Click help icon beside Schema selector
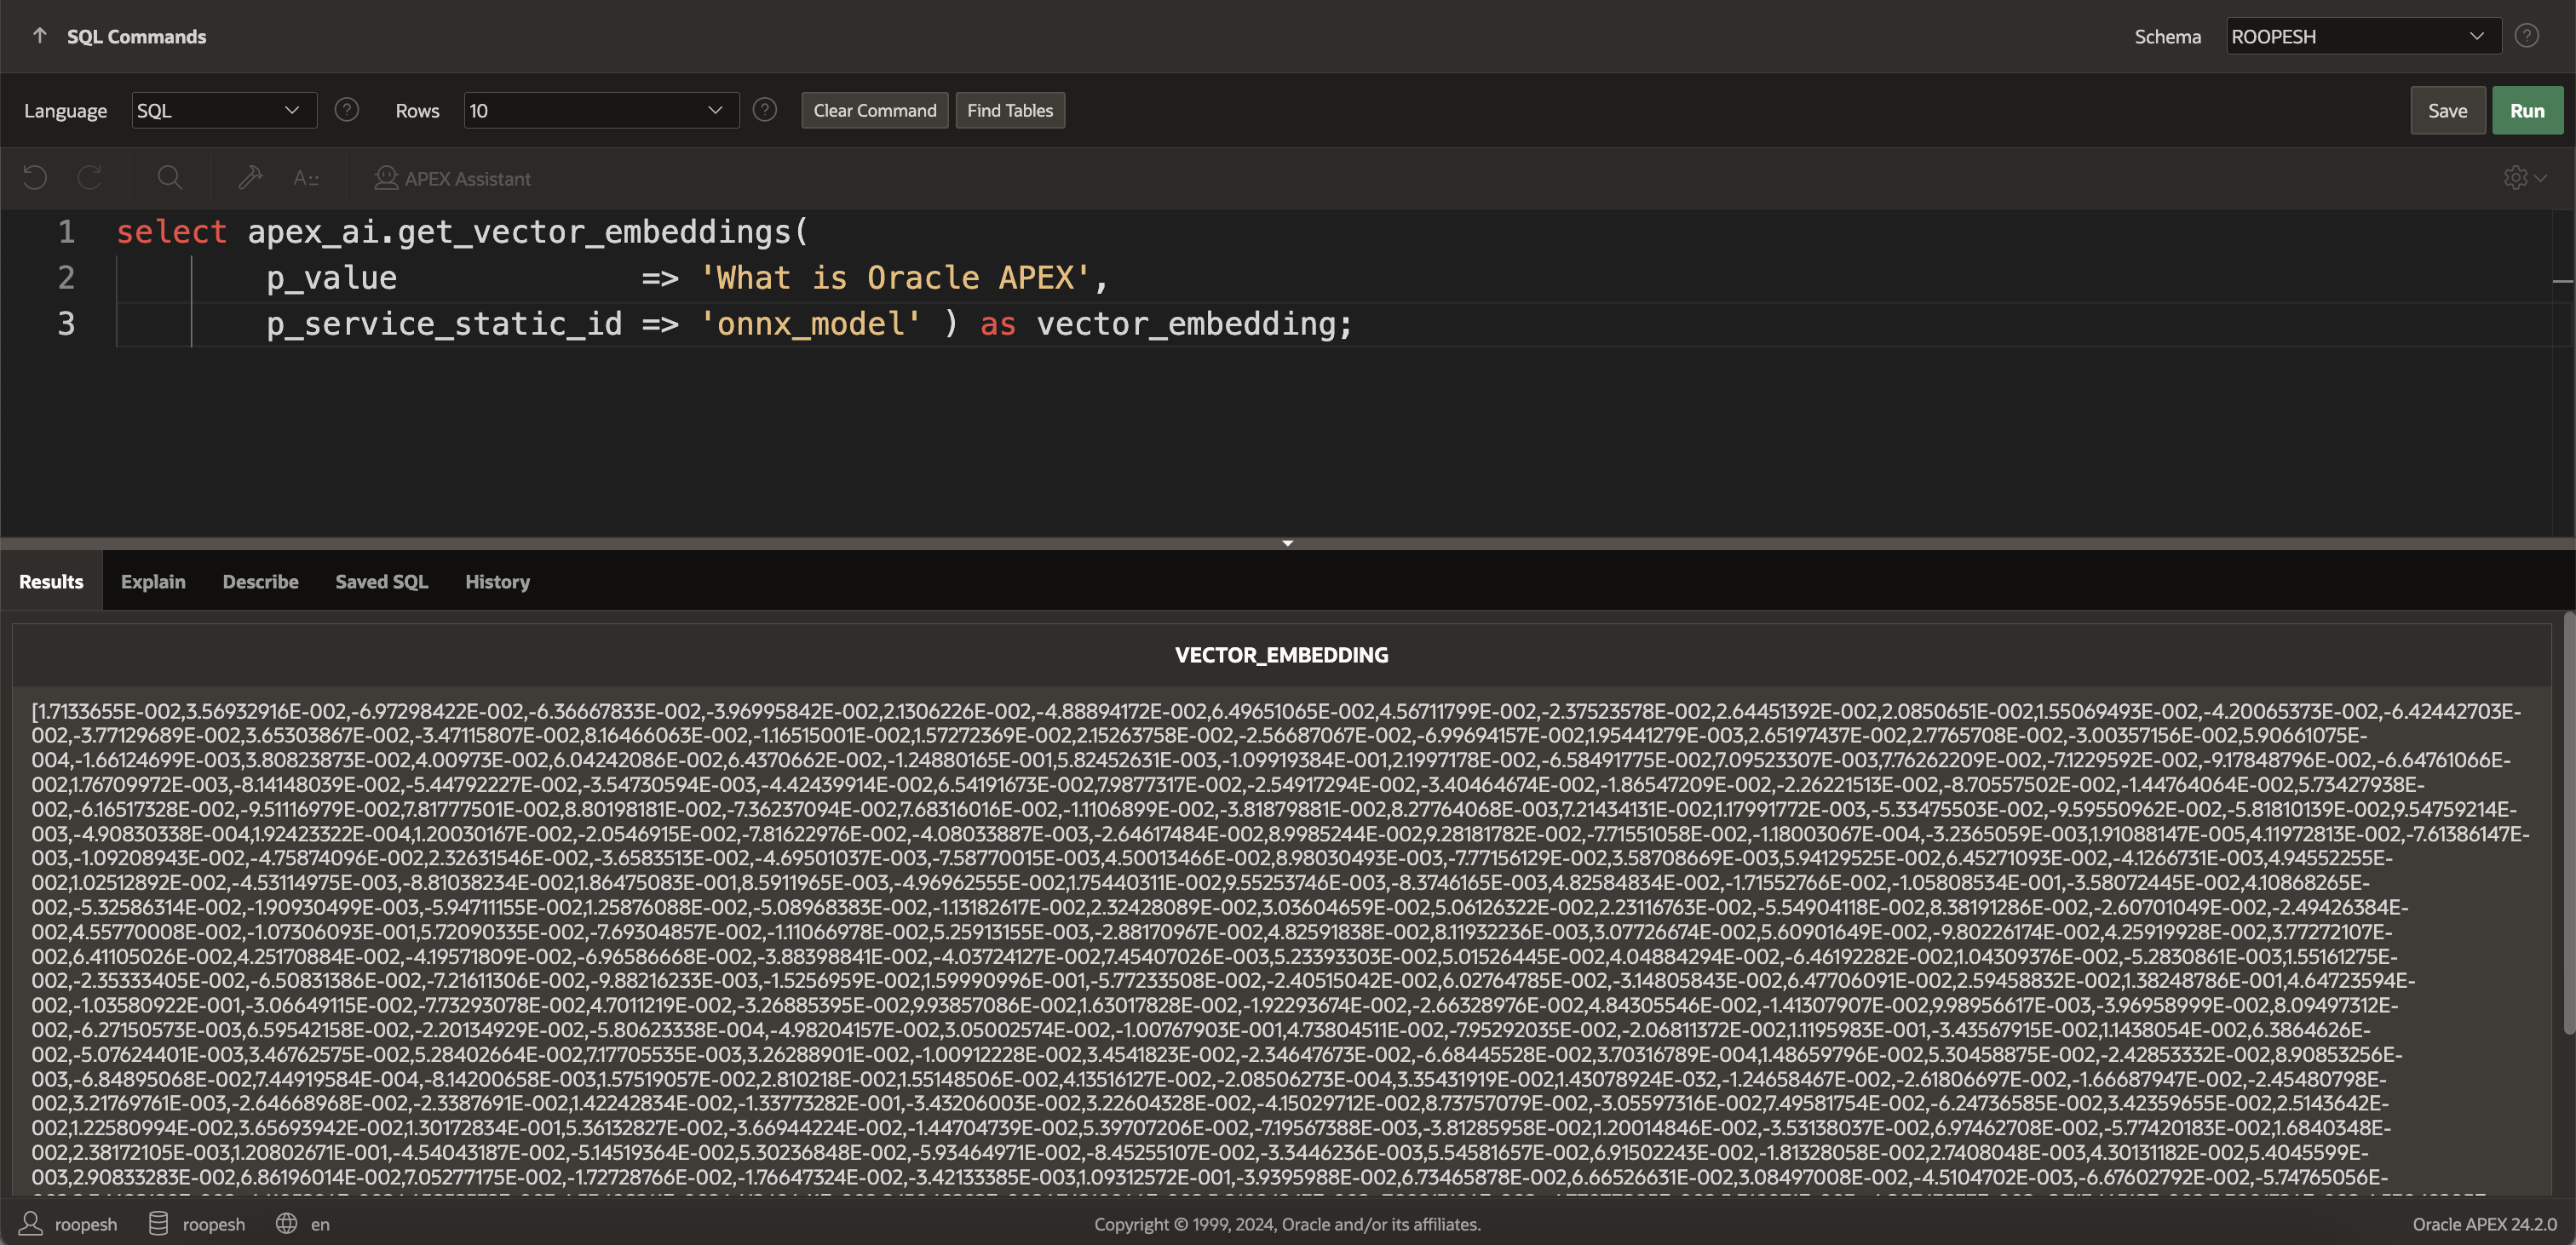The image size is (2576, 1245). tap(2527, 36)
